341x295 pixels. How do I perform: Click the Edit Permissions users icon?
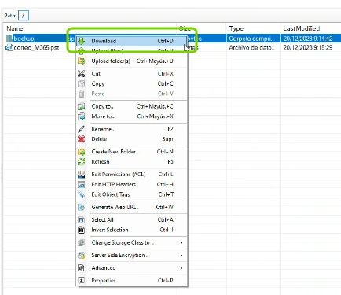point(82,175)
